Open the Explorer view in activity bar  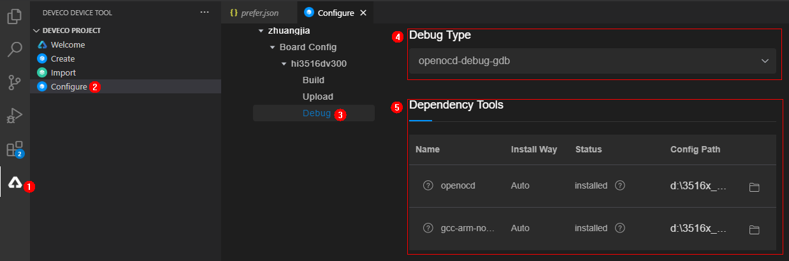(x=15, y=16)
